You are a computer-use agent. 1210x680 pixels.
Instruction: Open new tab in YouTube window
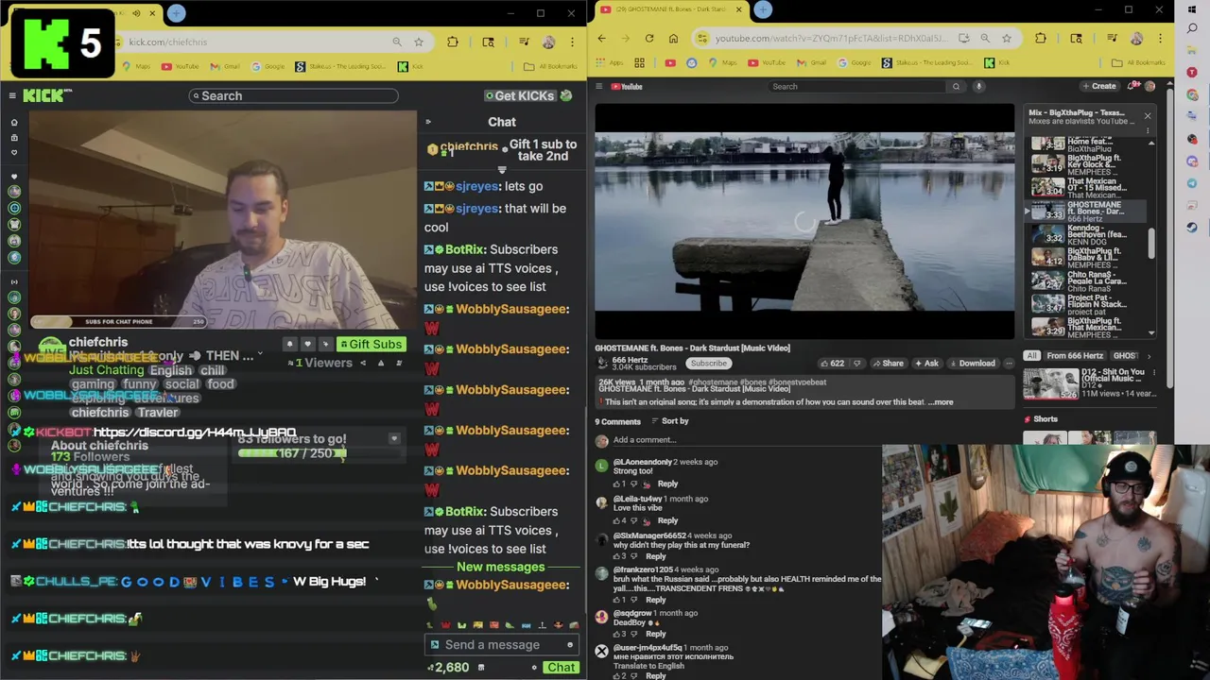(763, 9)
